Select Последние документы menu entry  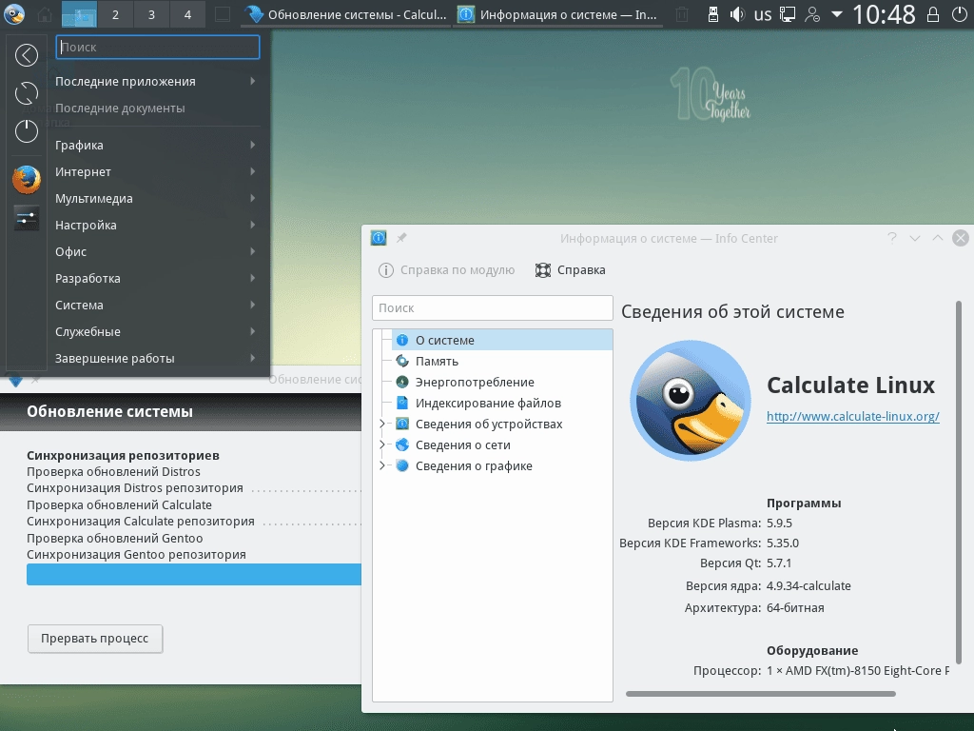(157, 109)
